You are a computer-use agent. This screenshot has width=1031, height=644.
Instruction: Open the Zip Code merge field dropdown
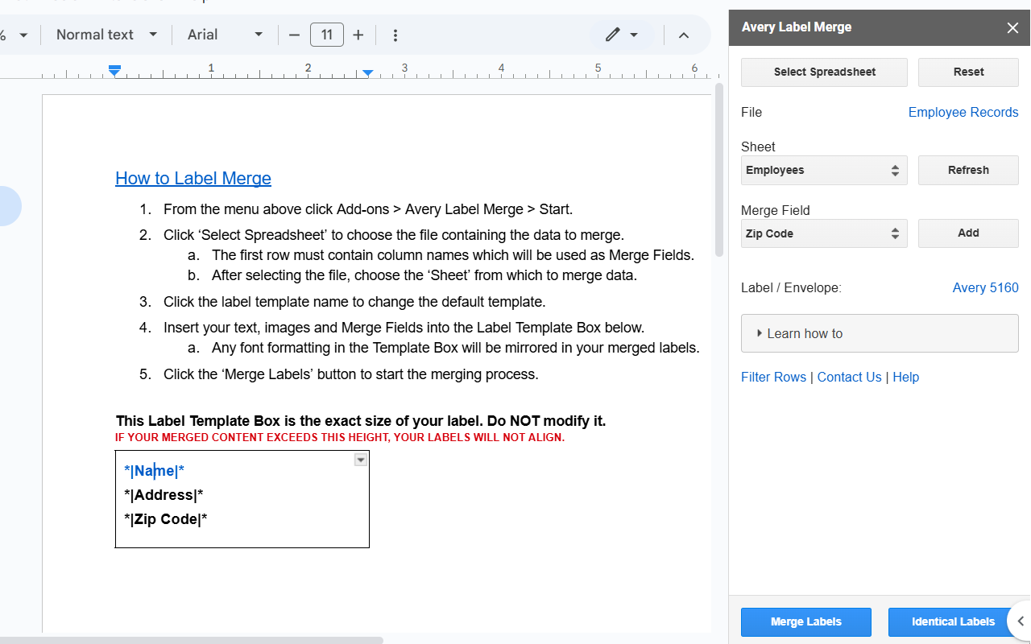point(823,233)
